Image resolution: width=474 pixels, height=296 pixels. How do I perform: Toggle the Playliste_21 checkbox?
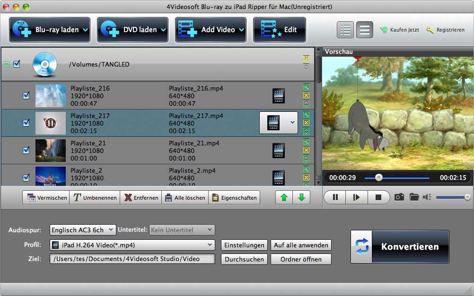[26, 151]
